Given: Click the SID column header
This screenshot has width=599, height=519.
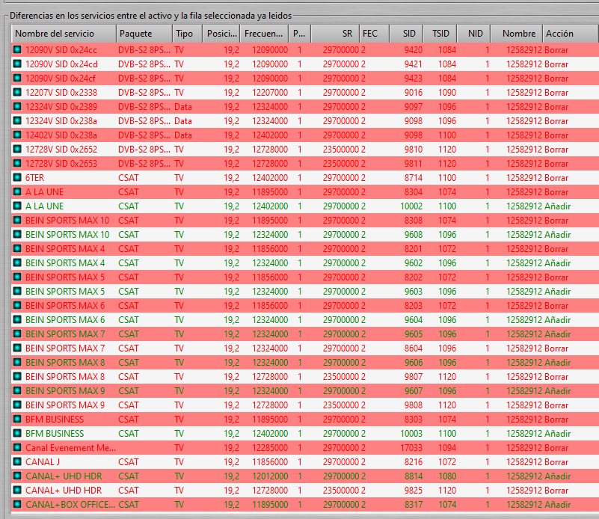Looking at the screenshot, I should click(406, 34).
